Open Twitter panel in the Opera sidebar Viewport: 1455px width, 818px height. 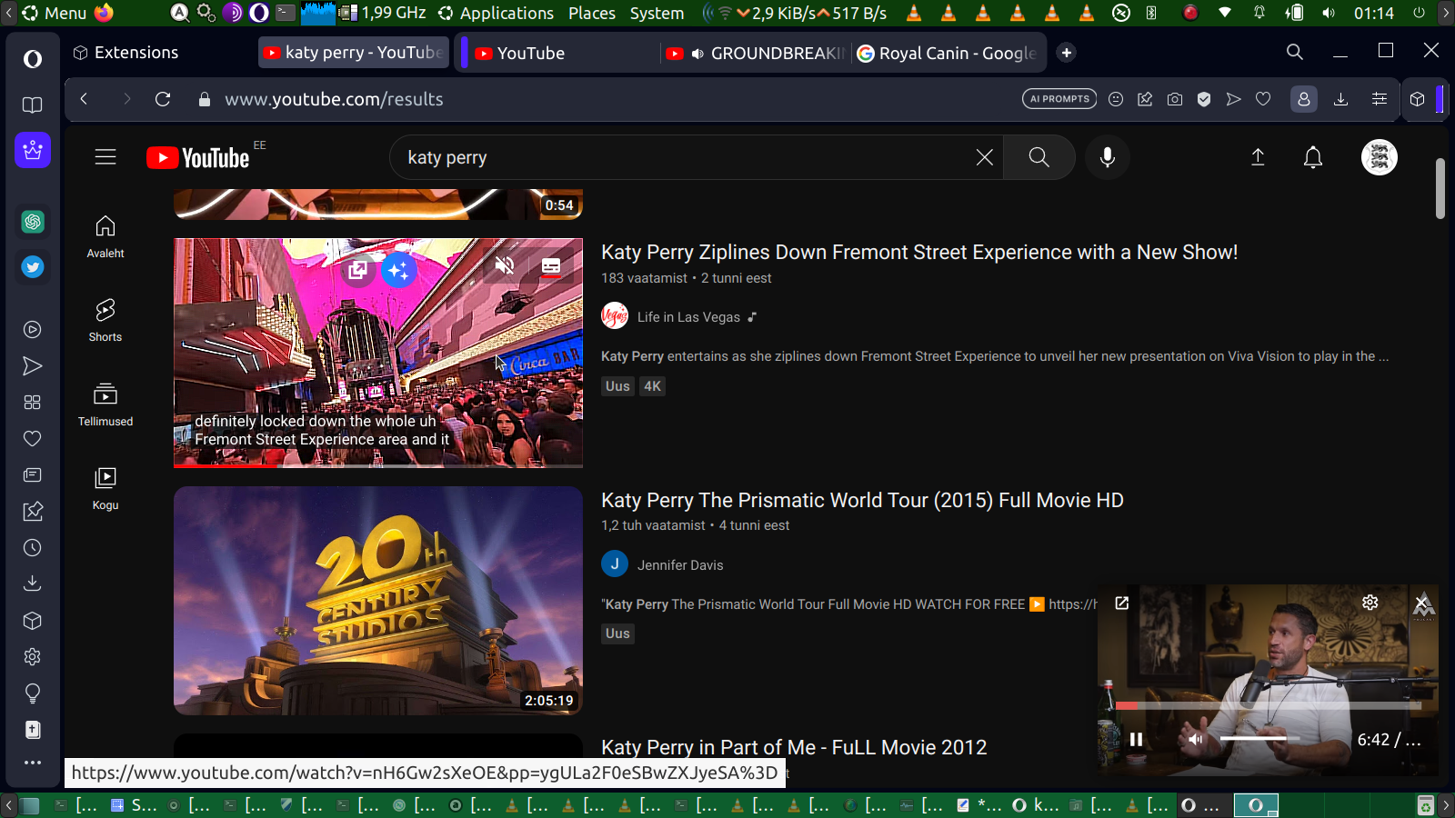[33, 267]
